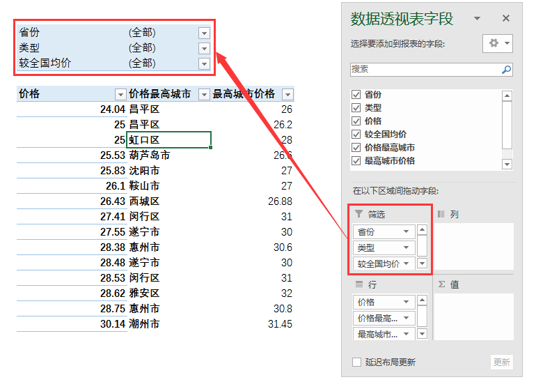Uncheck the 价格最高城市 field checkbox
The height and width of the screenshot is (382, 536).
click(356, 148)
